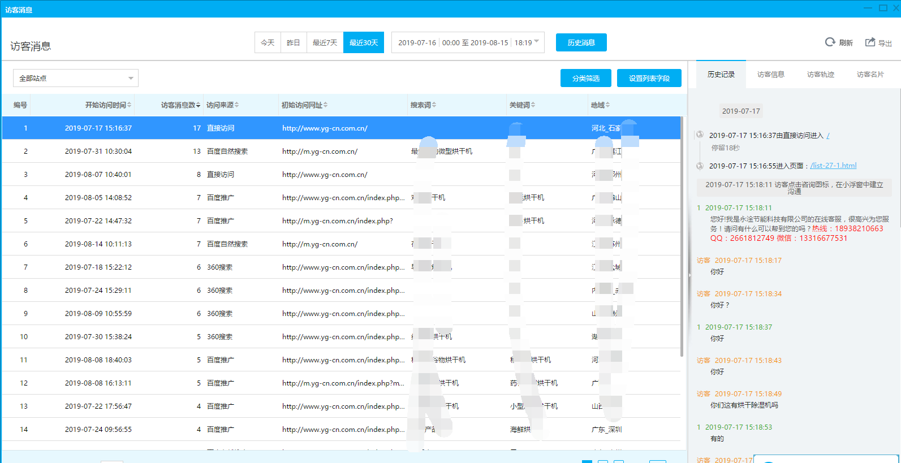
Task: Click 河北_石家 region cell in row 1
Action: tap(606, 128)
